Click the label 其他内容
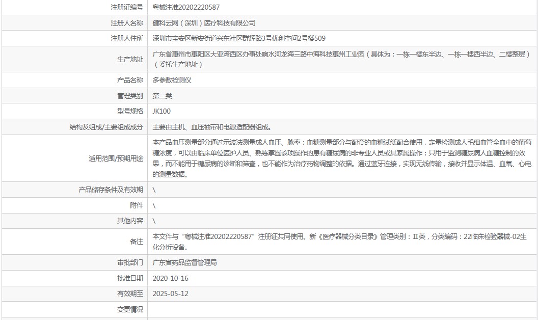Screen dimensions: 538x320 click(x=130, y=221)
